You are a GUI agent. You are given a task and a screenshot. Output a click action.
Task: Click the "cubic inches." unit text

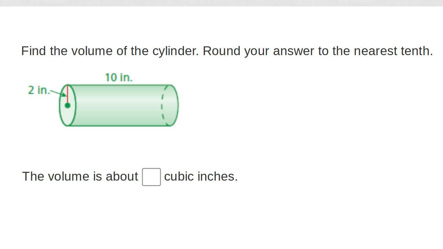pyautogui.click(x=201, y=177)
